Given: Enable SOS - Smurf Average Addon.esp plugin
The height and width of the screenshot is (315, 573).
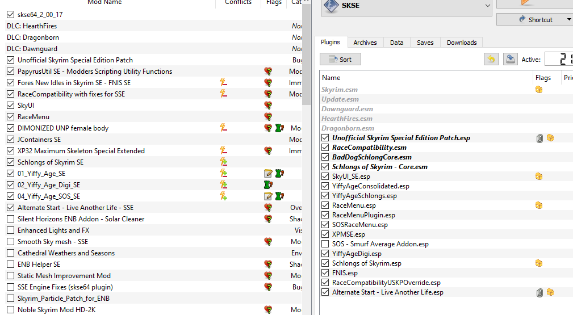Looking at the screenshot, I should (x=325, y=243).
